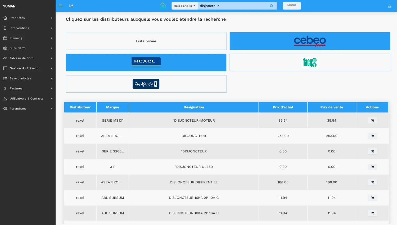
Task: Open the Interventions menu
Action: 28,28
